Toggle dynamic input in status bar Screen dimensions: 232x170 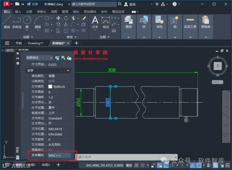(x=160, y=165)
